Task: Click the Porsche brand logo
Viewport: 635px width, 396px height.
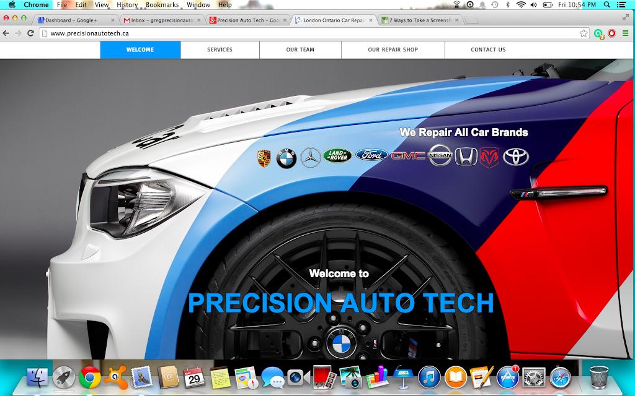Action: coord(264,158)
